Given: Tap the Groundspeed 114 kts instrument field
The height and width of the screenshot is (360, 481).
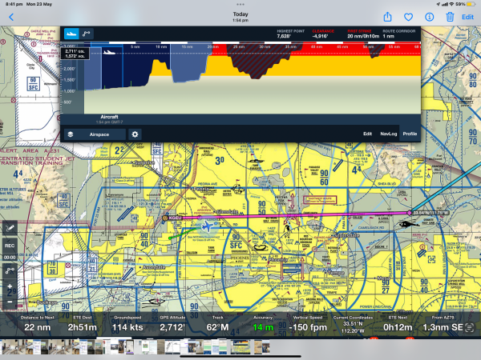Looking at the screenshot, I should 123,323.
